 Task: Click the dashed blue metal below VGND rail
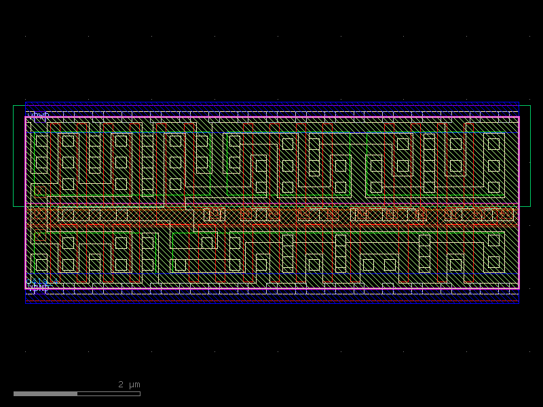pyautogui.click(x=271, y=296)
